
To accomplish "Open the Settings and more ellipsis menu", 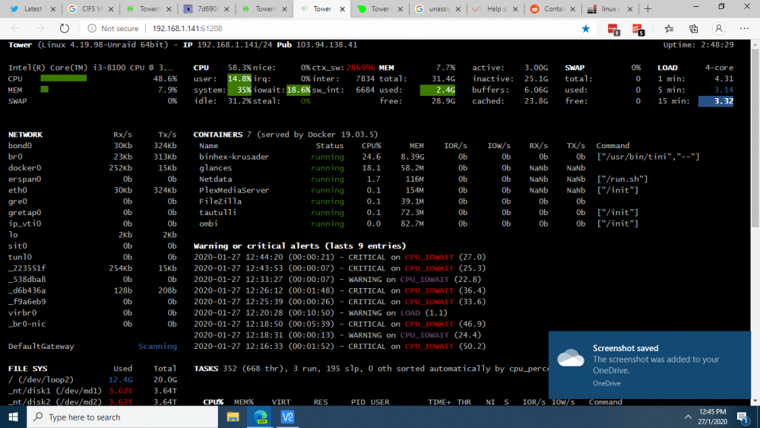I will tap(745, 29).
